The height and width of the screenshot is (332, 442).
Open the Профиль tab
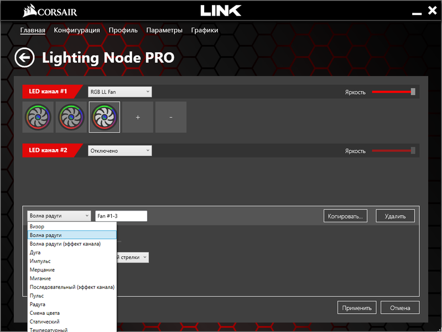[123, 30]
